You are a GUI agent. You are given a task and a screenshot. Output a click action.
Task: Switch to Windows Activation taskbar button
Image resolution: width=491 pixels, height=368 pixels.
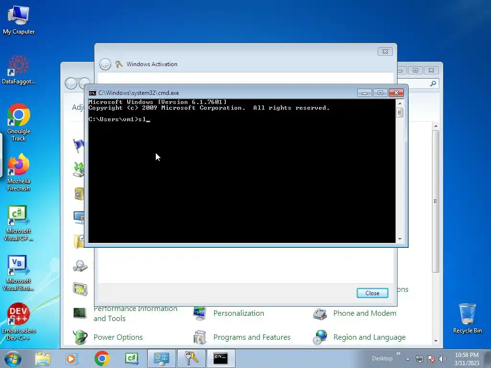(191, 358)
